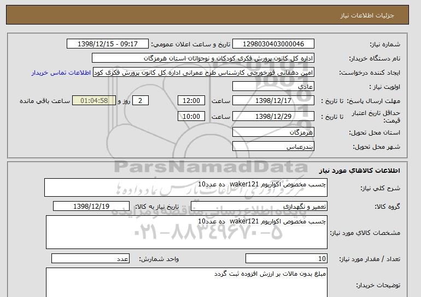Click the label شهر محل تحویل
This screenshot has height=297, width=421.
coord(376,147)
